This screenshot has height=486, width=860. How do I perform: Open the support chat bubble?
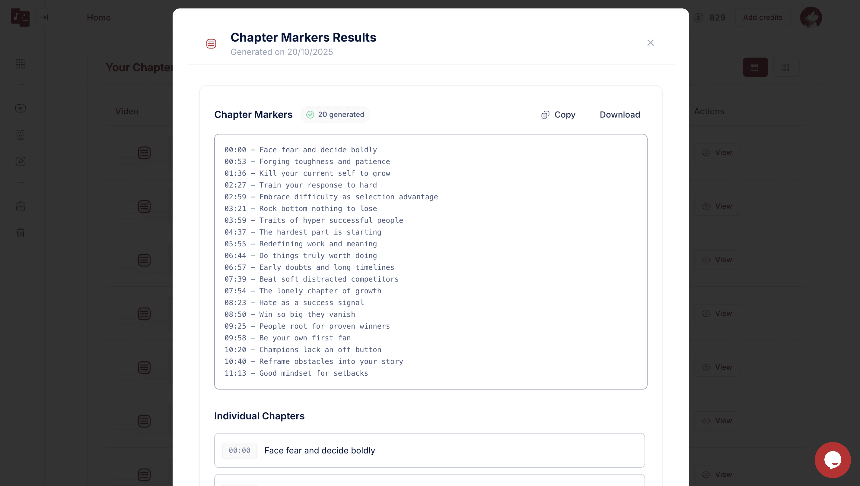tap(832, 460)
